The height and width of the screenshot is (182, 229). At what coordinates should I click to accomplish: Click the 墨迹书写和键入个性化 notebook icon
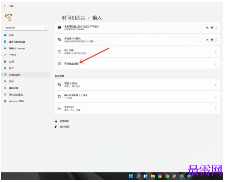click(59, 96)
